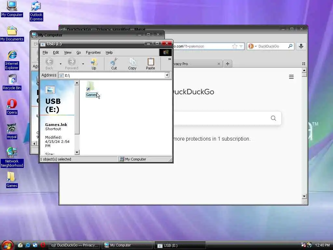Viewport: 333px width, 250px height.
Task: Switch to My Computer taskbar button
Action: click(127, 245)
